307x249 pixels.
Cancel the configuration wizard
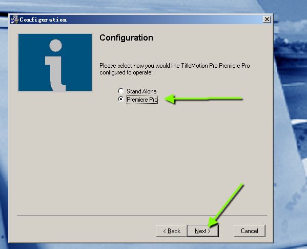(250, 231)
